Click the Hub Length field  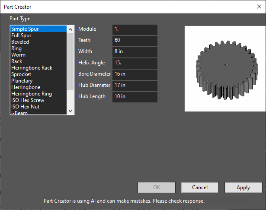pyautogui.click(x=135, y=97)
